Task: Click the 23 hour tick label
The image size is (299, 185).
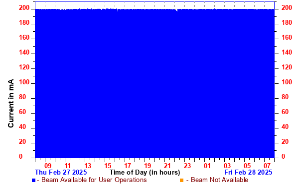Action: [187, 166]
